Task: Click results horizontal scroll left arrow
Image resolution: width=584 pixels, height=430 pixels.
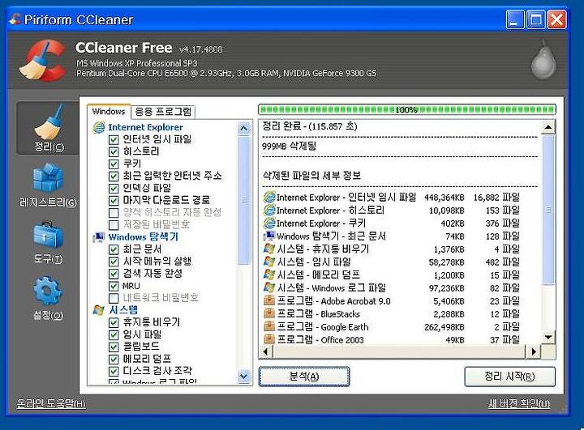Action: tap(265, 351)
